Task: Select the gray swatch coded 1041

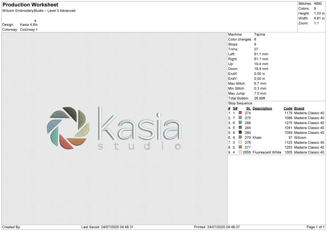Action: (x=240, y=127)
